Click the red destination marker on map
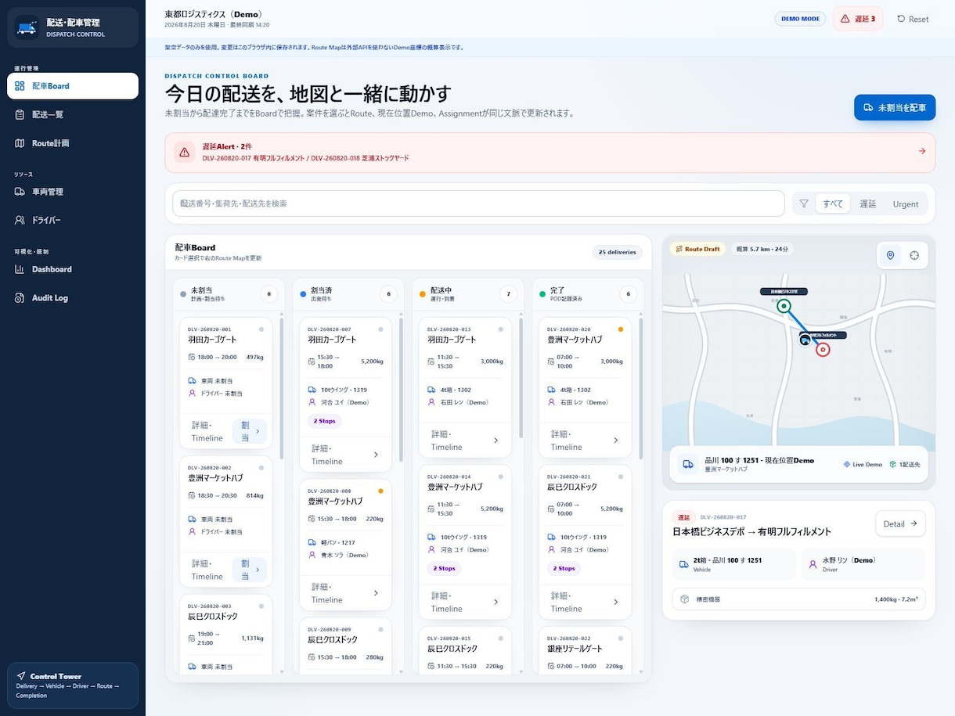The image size is (955, 716). pos(823,350)
